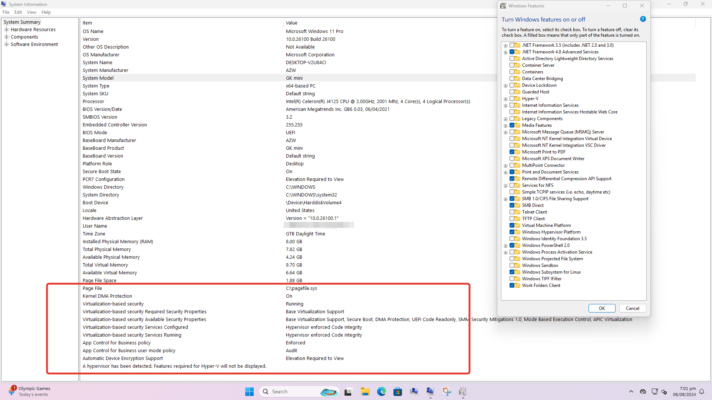Image resolution: width=712 pixels, height=400 pixels.
Task: Launch Microsoft Edge from the taskbar
Action: 382,391
